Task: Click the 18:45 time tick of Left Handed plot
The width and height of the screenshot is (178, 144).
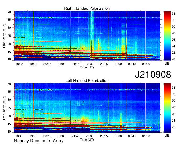Action: (19, 136)
